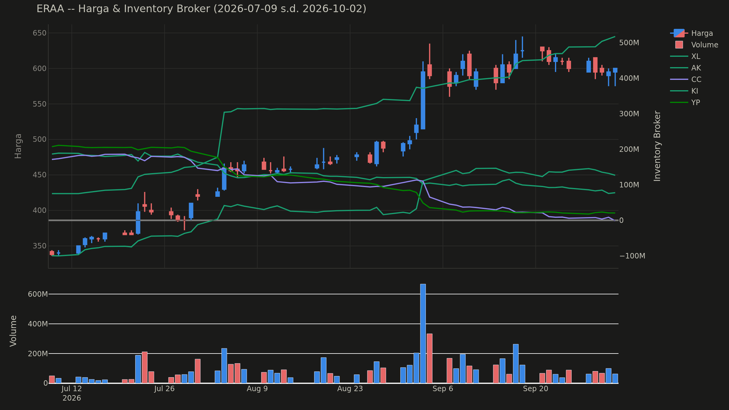The image size is (729, 410).
Task: Click the 550 price tick label
Action: 39,104
